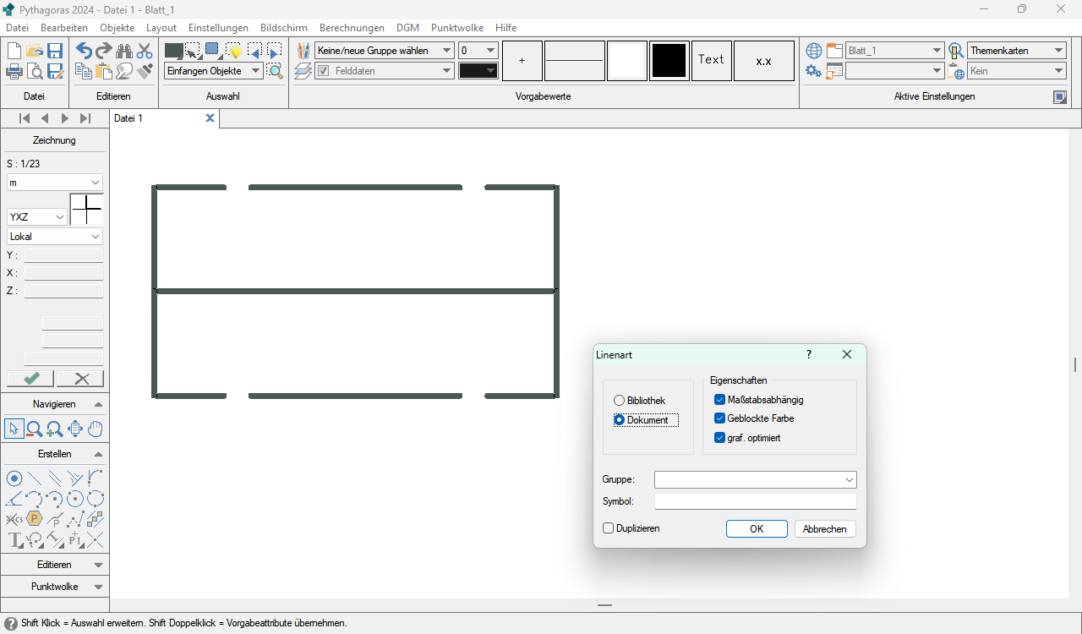Click OK in the Linenart dialog
This screenshot has width=1082, height=634.
click(757, 529)
